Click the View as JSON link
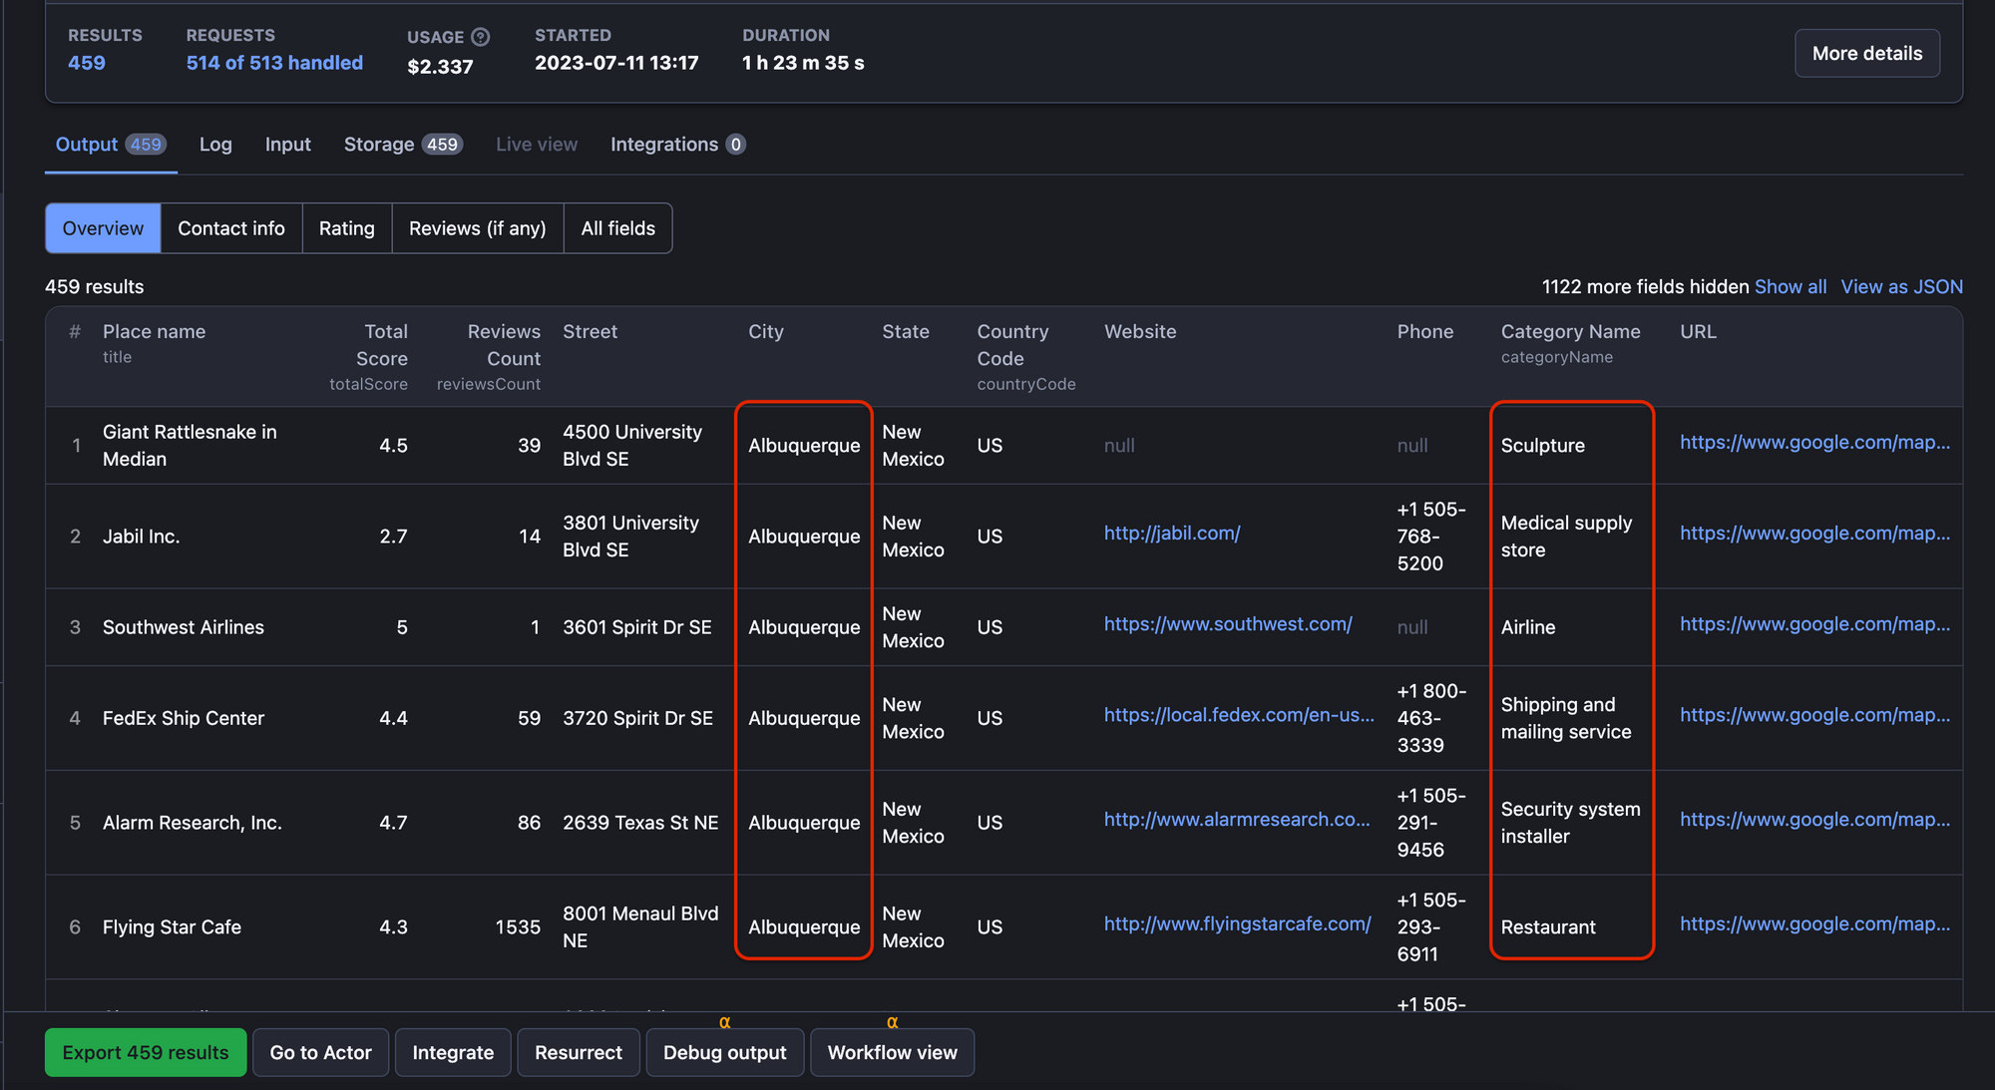1995x1090 pixels. (1901, 287)
